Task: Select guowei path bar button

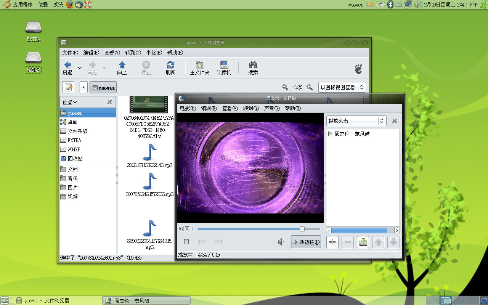Action: click(103, 87)
